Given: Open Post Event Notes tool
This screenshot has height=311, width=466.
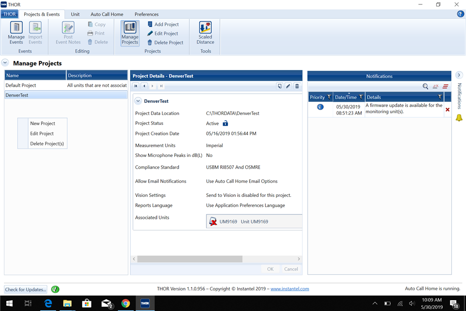Looking at the screenshot, I should 68,33.
